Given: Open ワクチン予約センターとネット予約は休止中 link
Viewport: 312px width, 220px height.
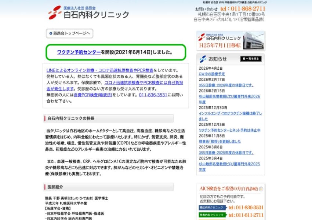Looking at the screenshot, I should point(229,130).
